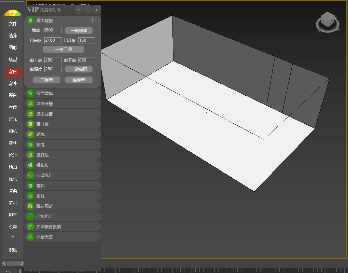The image size is (348, 273).
Task: Click the minus button in VIP header
Action: 88,10
